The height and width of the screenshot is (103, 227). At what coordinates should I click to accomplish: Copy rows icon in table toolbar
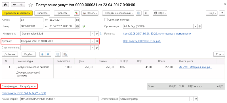click(x=58, y=54)
